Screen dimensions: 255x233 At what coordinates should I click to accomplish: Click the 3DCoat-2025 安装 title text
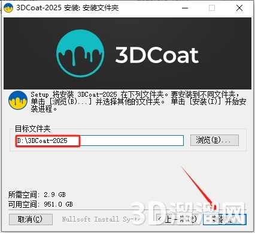[x=68, y=8]
